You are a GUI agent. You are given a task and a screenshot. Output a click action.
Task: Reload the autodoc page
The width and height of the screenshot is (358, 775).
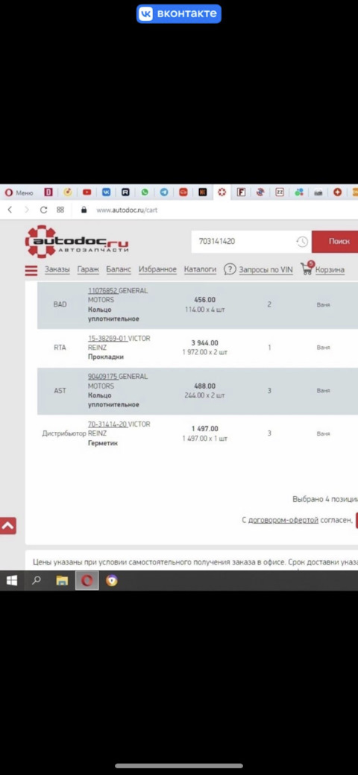(x=43, y=210)
